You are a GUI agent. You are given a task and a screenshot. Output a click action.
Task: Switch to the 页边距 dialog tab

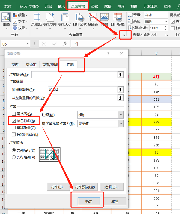tap(31, 64)
